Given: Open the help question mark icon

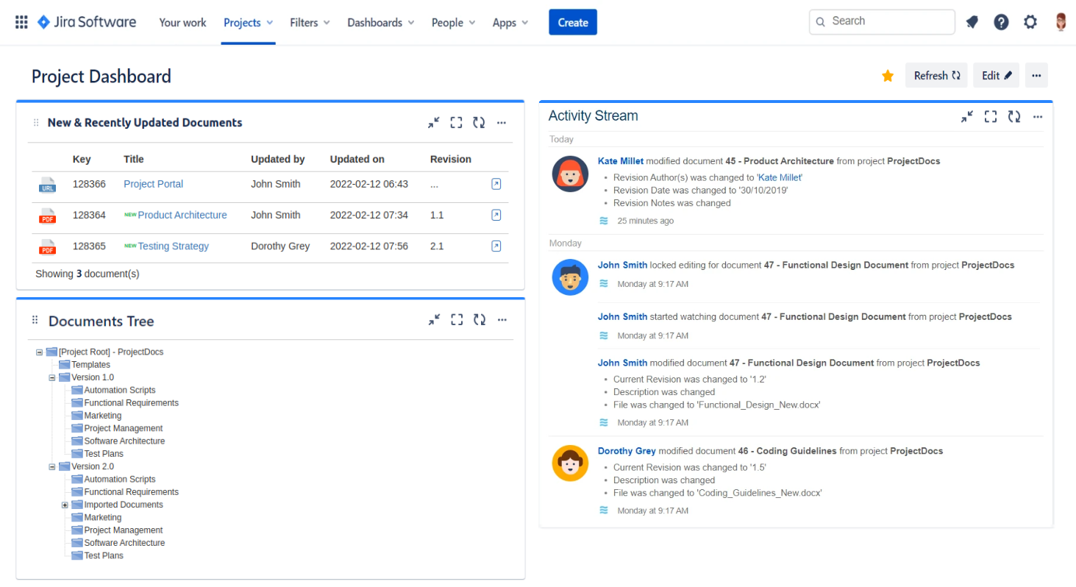Looking at the screenshot, I should 1001,22.
